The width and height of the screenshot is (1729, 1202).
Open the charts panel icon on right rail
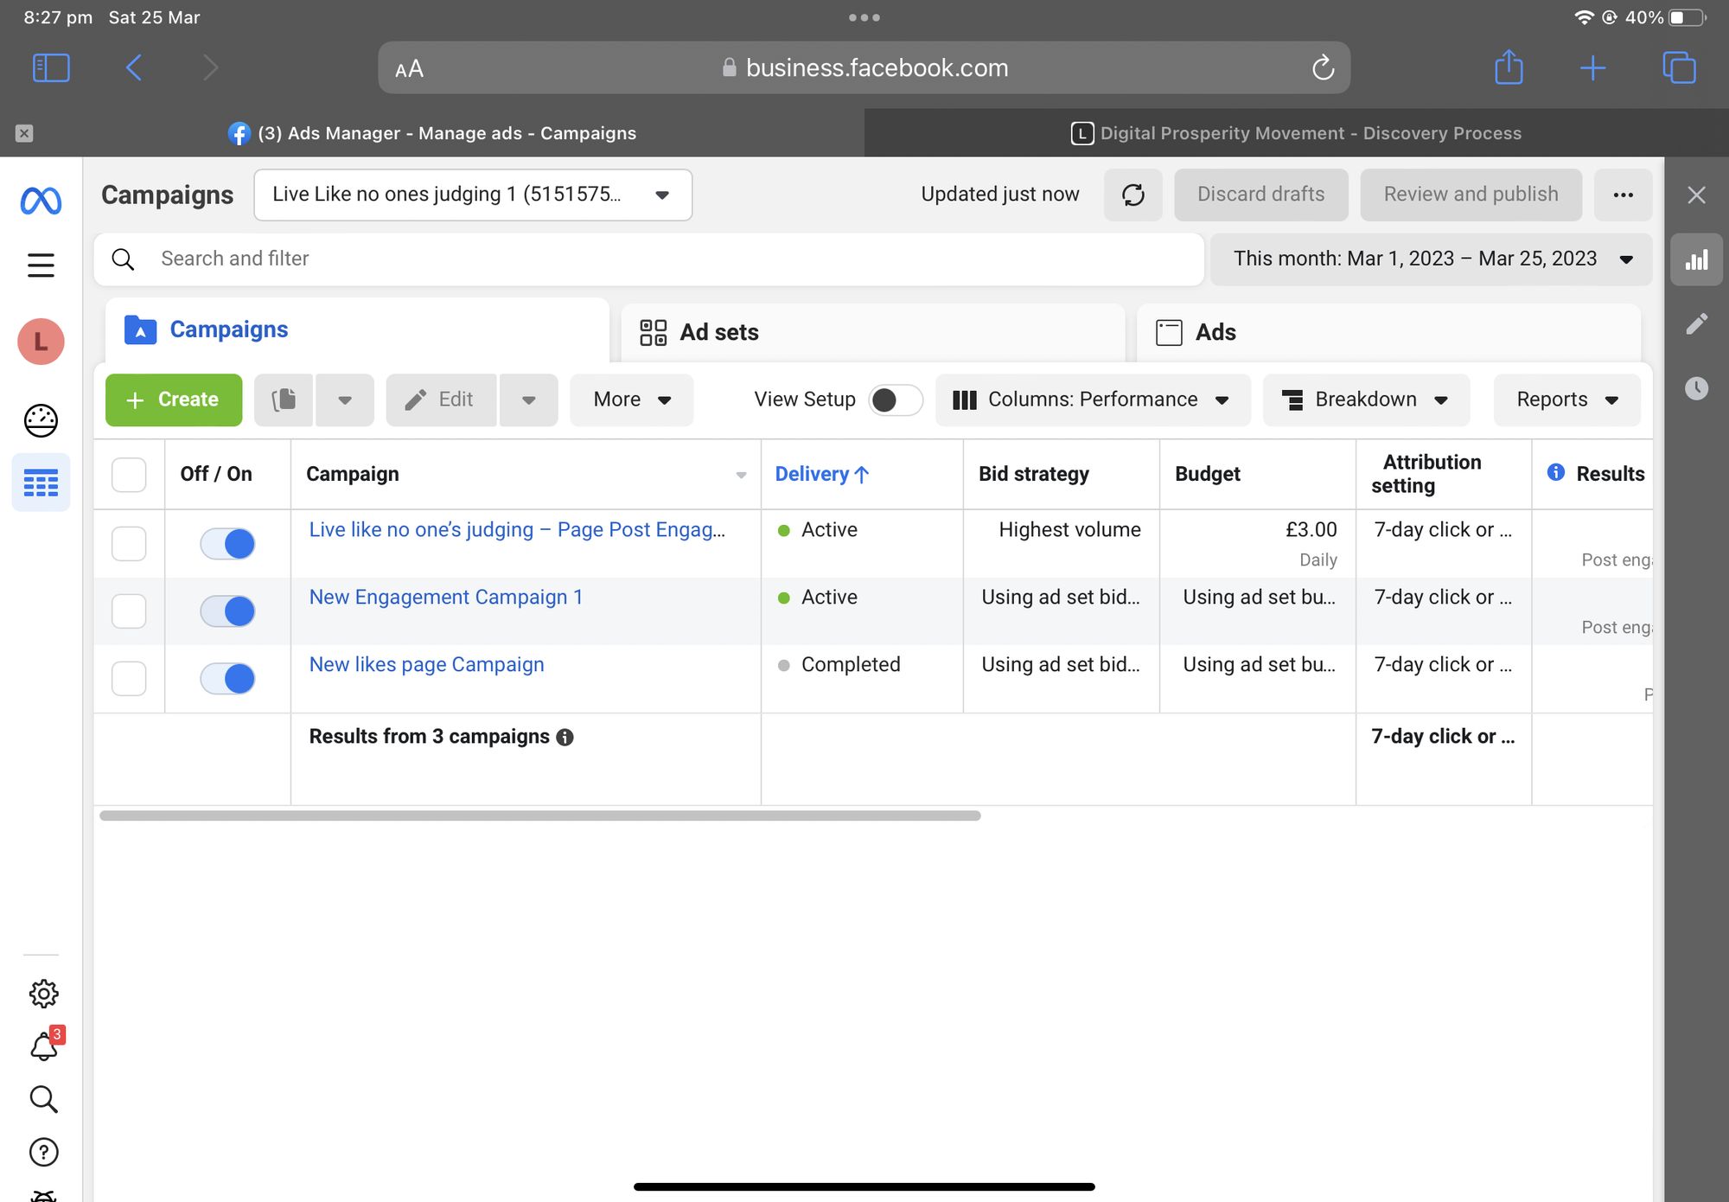(x=1696, y=259)
